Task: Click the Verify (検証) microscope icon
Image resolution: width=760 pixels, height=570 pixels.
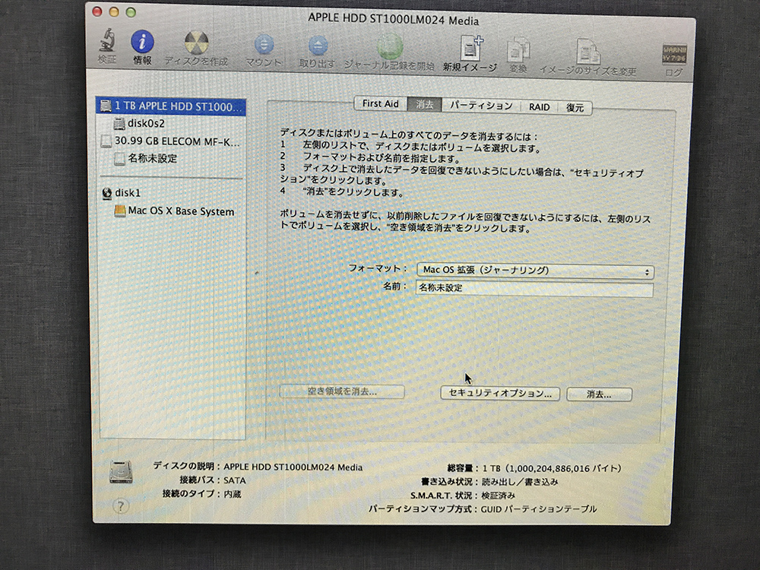Action: 107,40
